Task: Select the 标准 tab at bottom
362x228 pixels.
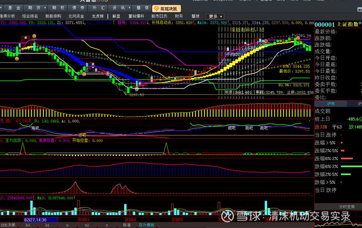Action: 126,225
